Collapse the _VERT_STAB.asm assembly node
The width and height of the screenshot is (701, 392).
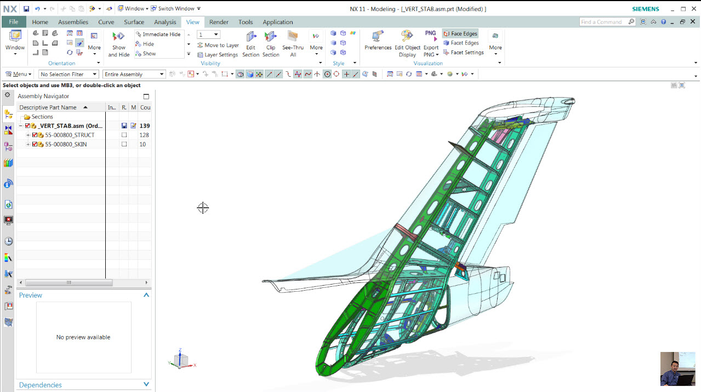tap(21, 126)
